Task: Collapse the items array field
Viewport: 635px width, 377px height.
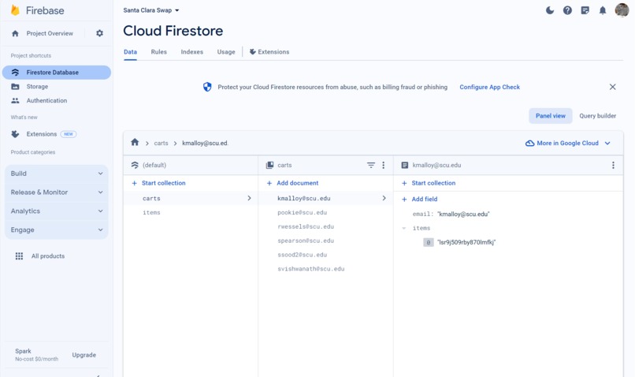Action: 403,228
